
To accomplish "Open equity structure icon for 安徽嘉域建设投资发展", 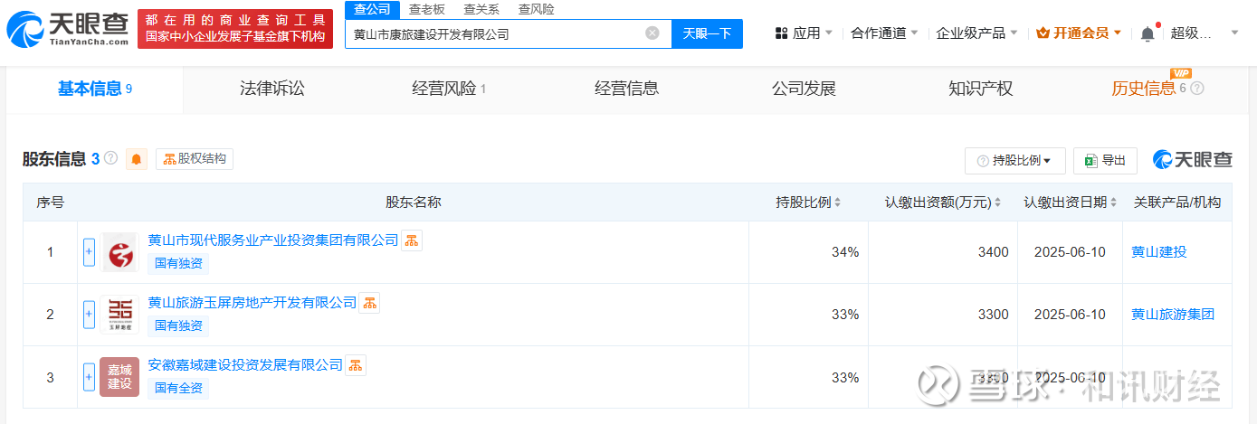I will (x=356, y=365).
